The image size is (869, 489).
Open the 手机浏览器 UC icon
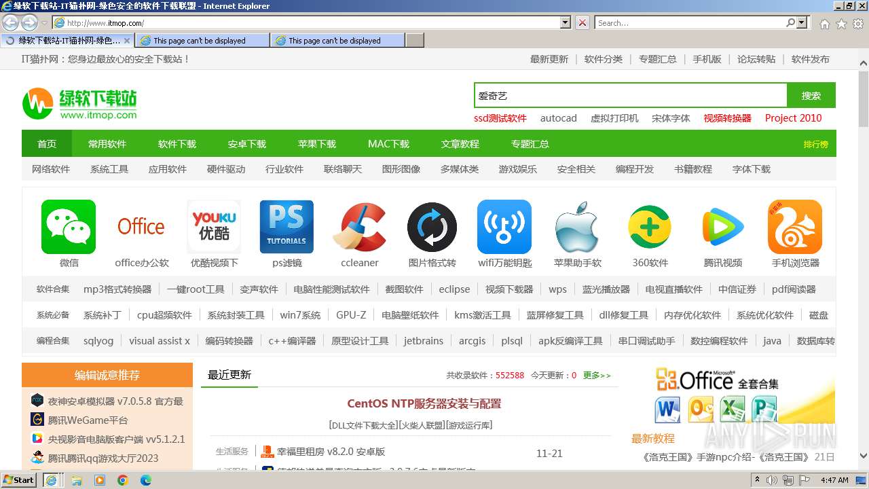coord(795,227)
